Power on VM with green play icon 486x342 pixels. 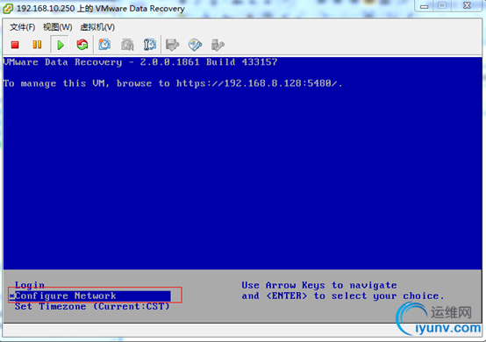point(61,45)
